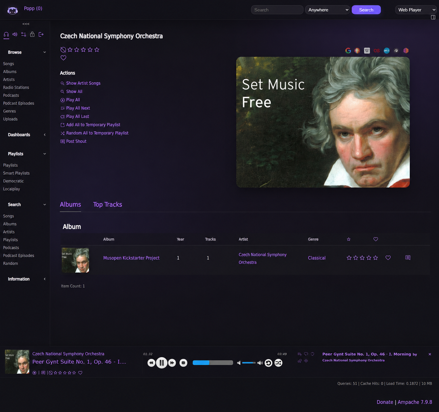Click the purple Search button
439x412 pixels.
(x=366, y=10)
